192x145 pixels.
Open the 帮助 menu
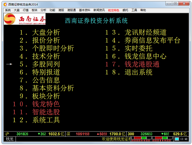tap(143, 10)
